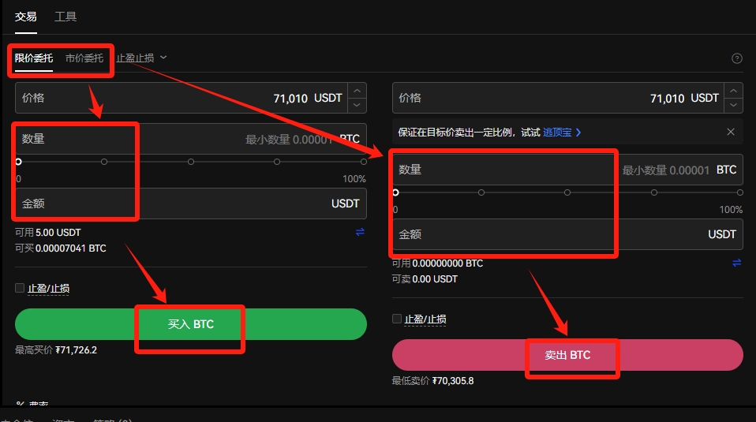Decrease the sell price with down stepper
The width and height of the screenshot is (756, 422).
coord(733,105)
